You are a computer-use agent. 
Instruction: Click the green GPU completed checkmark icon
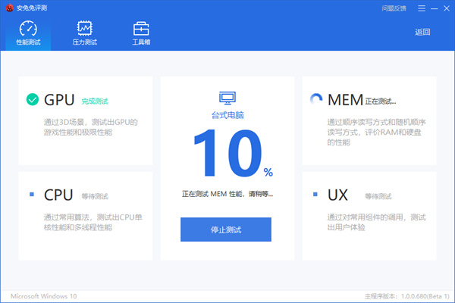[x=32, y=100]
